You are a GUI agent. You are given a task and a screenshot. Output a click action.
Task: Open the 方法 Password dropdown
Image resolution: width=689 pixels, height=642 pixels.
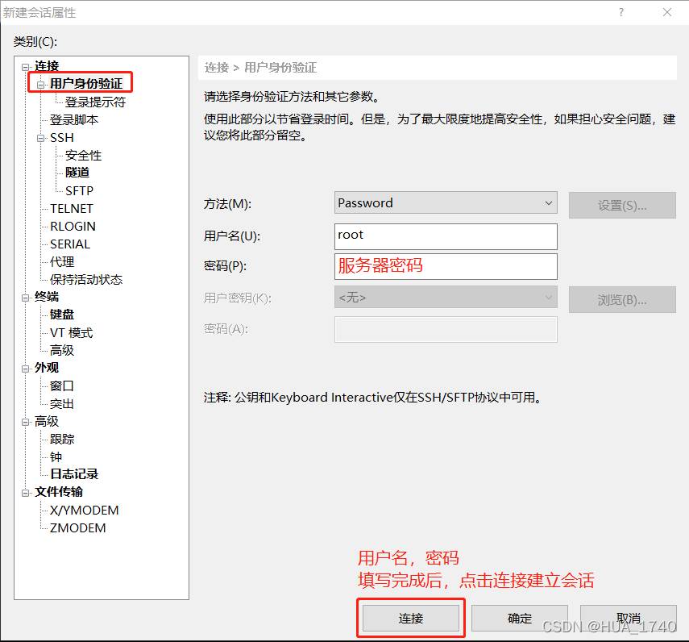point(446,203)
